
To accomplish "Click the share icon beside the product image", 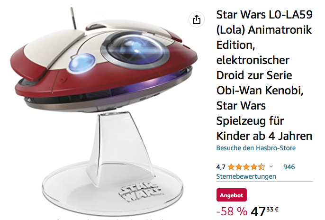I will [197, 19].
